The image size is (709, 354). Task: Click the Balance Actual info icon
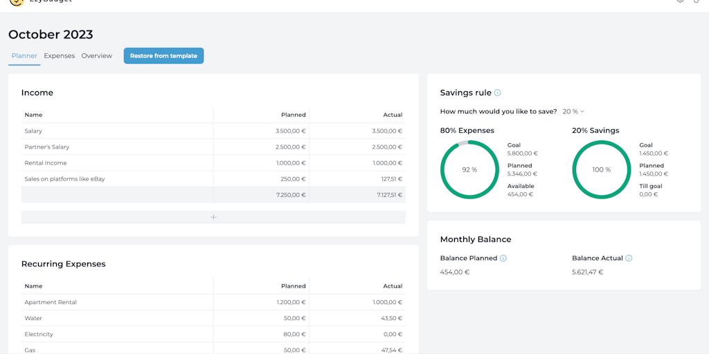[x=629, y=258]
